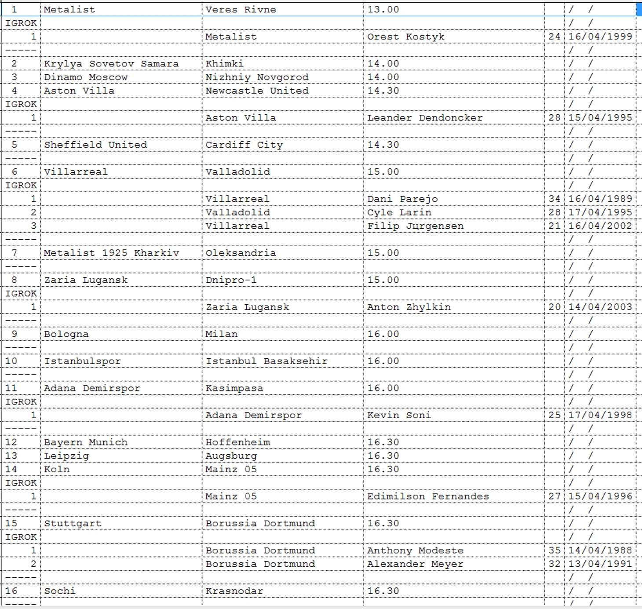
Task: Click the 'Veres Rivne' cell
Action: coord(283,9)
